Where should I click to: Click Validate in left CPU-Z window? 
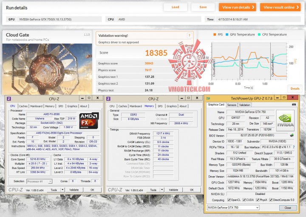point(74,190)
